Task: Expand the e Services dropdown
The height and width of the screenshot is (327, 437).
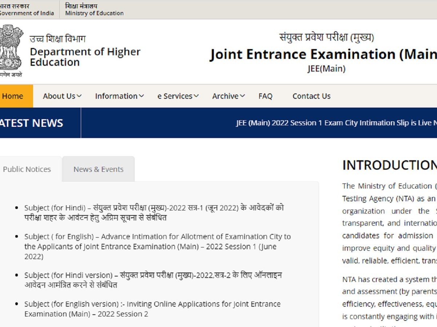Action: [x=177, y=96]
